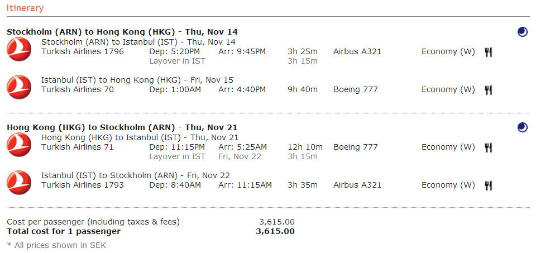Click Istanbul to Hong Kong segment title
This screenshot has height=253, width=536.
click(137, 80)
